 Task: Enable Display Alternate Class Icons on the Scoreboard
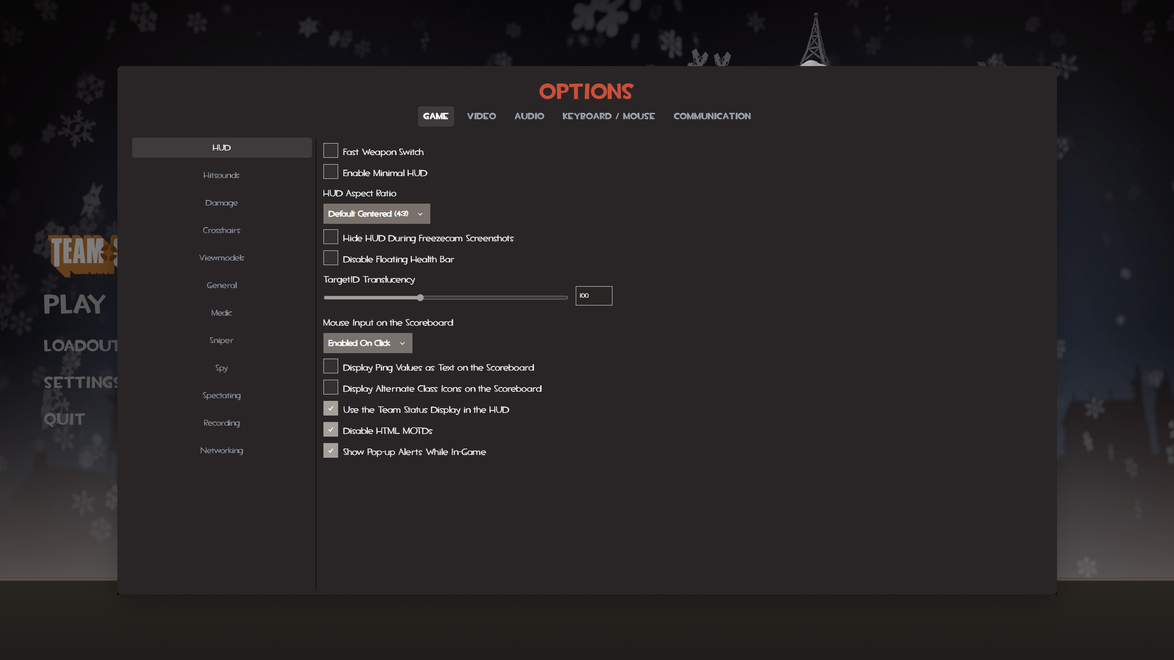coord(330,387)
